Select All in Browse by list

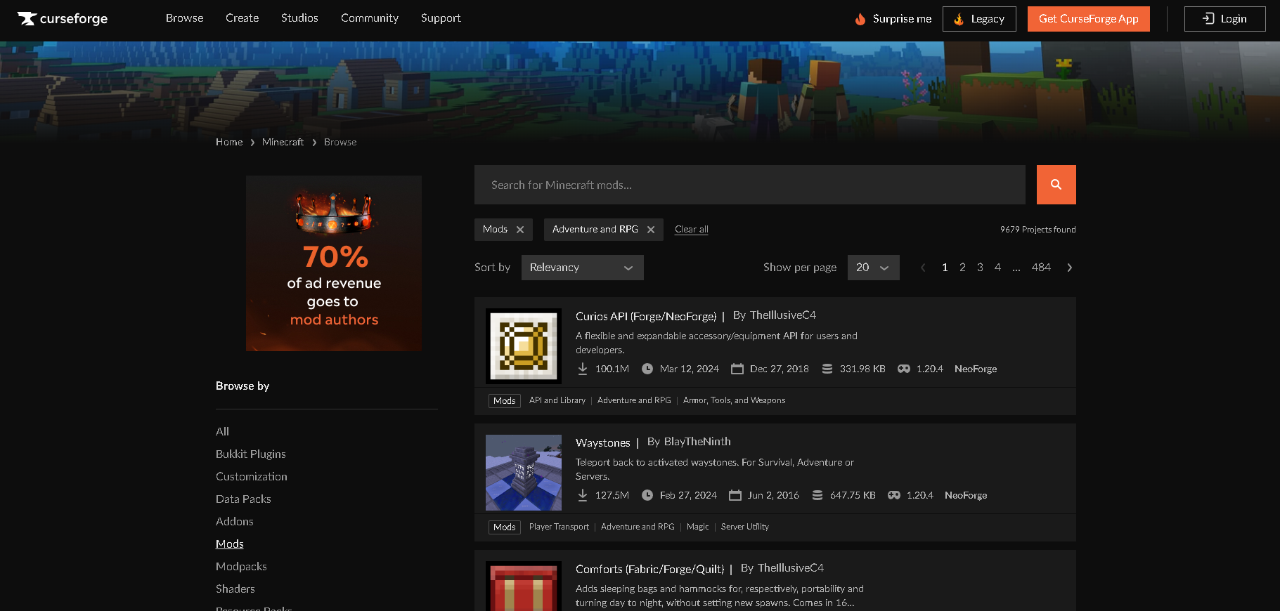coord(222,432)
